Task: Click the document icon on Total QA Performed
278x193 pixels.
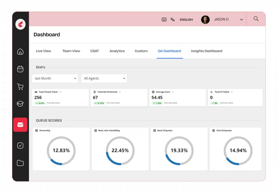Action: (95, 92)
